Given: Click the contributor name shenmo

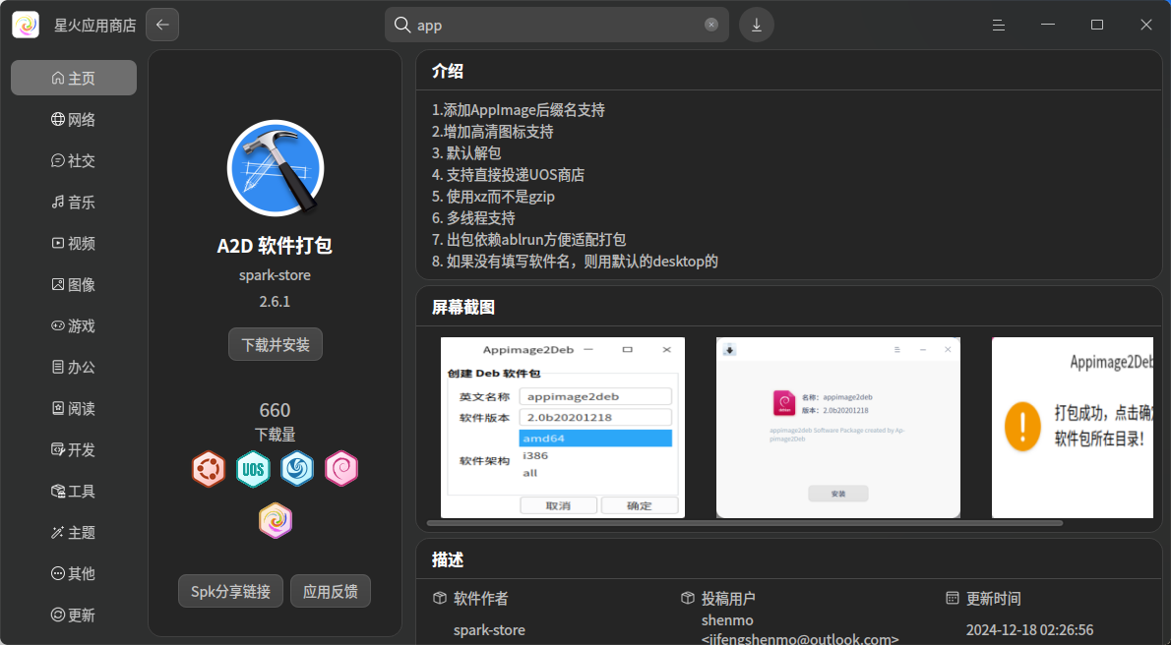Looking at the screenshot, I should pos(727,620).
